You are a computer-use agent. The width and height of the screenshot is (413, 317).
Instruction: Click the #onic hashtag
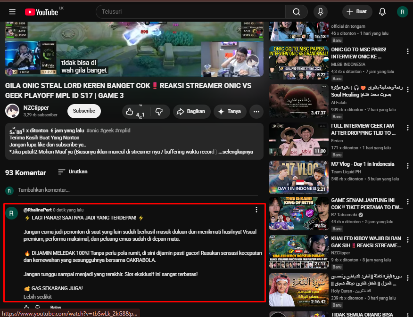tap(92, 130)
